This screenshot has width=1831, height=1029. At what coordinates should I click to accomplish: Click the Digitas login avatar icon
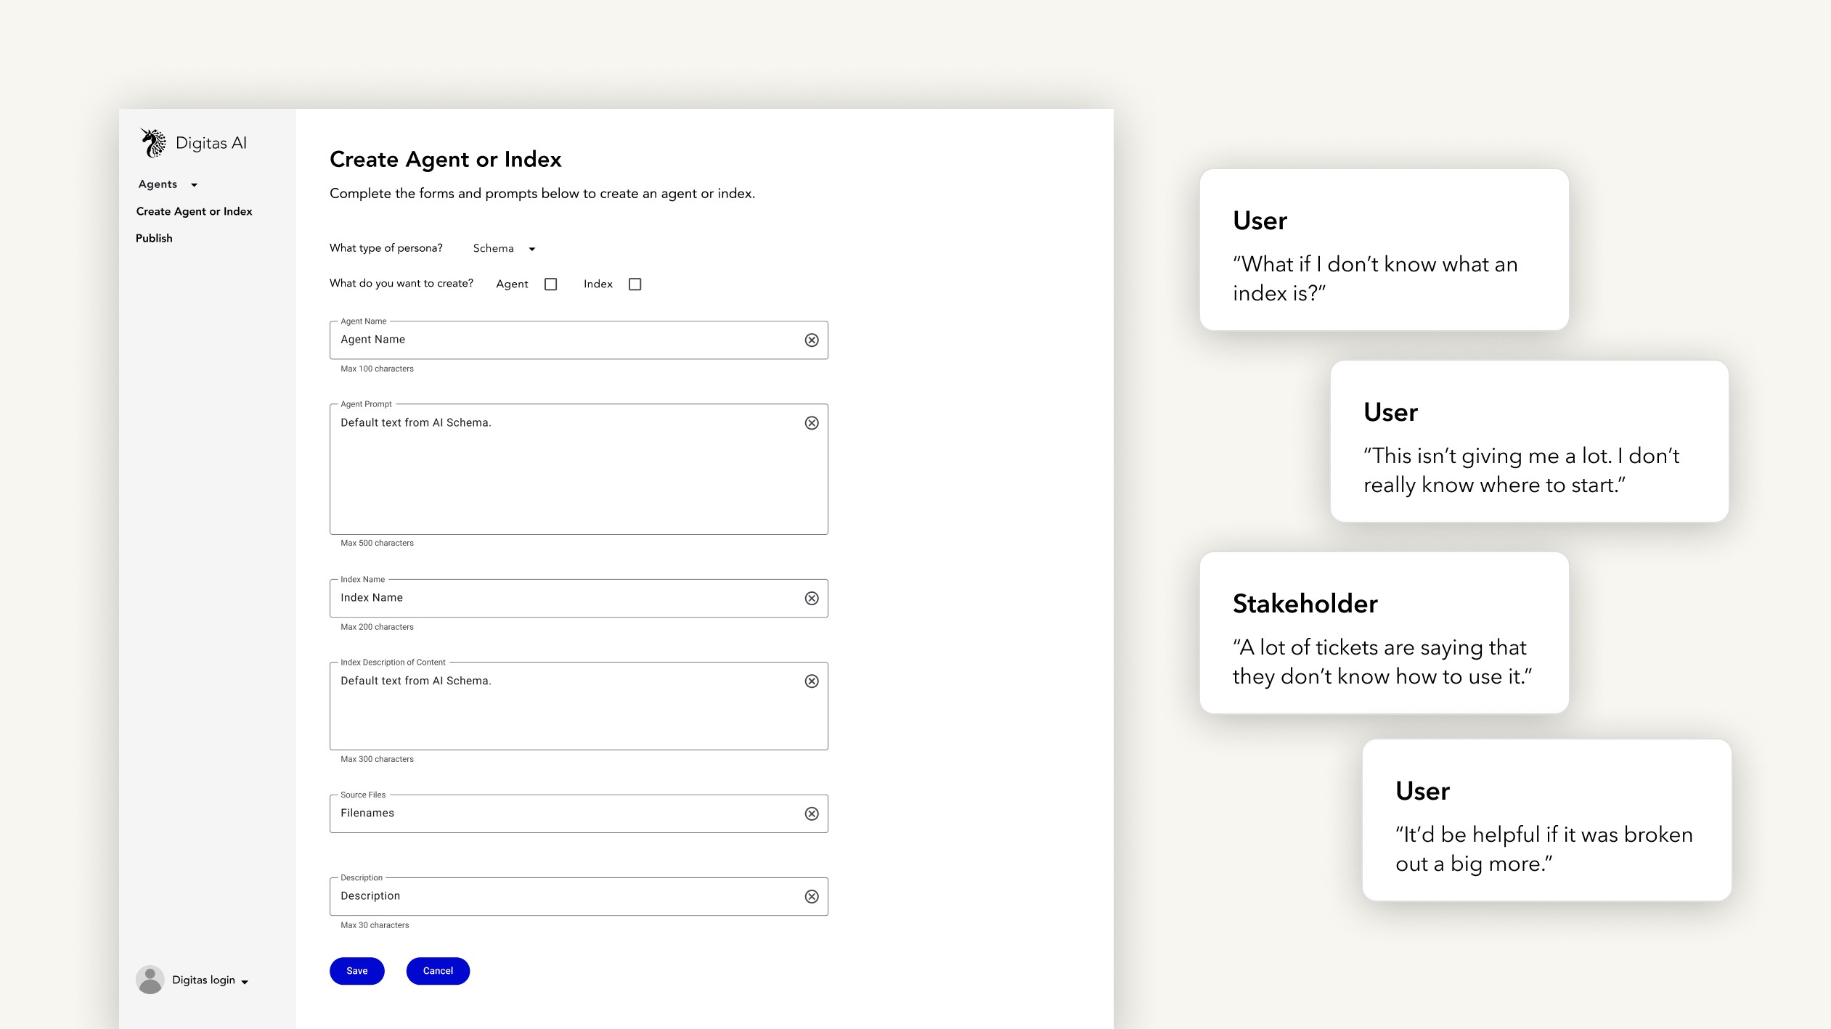click(x=150, y=980)
